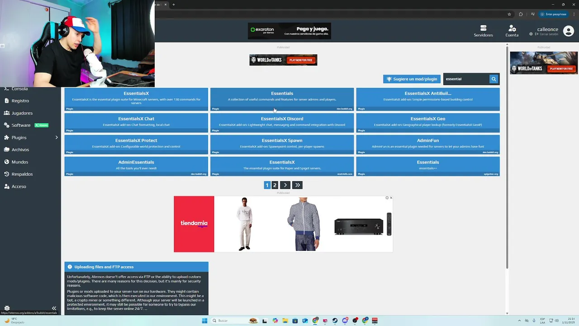Open Respaldos in the sidebar
The width and height of the screenshot is (579, 326).
(22, 174)
